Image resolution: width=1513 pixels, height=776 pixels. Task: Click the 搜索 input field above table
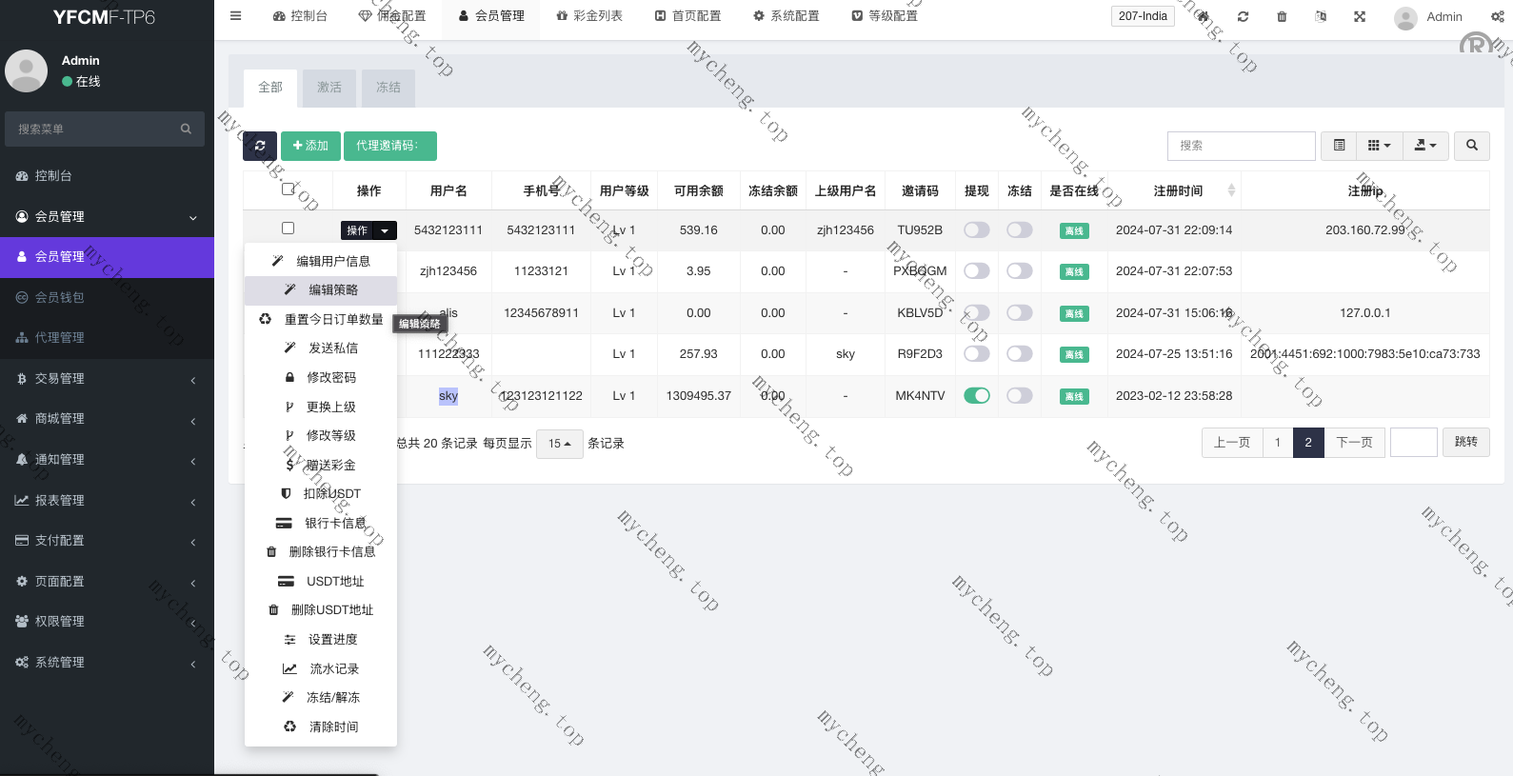tap(1241, 146)
